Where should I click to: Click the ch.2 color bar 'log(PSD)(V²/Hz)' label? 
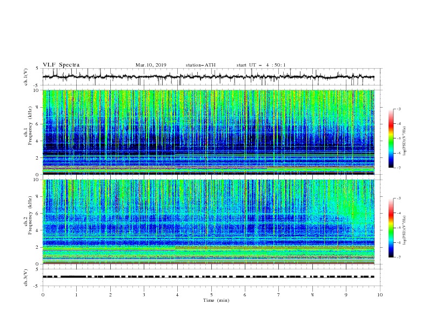coord(405,230)
